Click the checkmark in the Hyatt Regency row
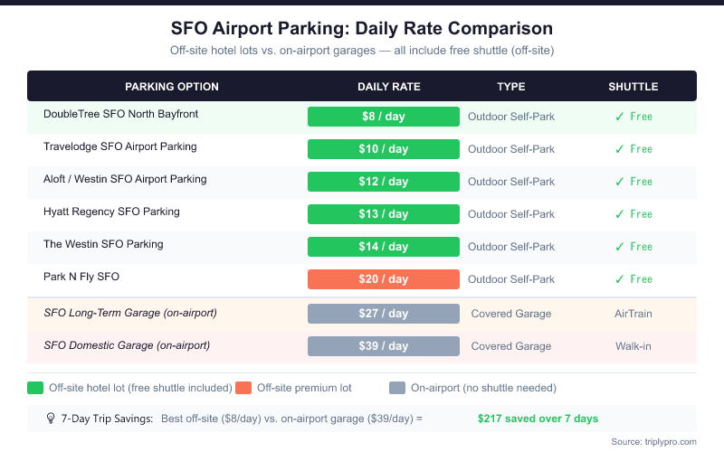 pyautogui.click(x=619, y=214)
